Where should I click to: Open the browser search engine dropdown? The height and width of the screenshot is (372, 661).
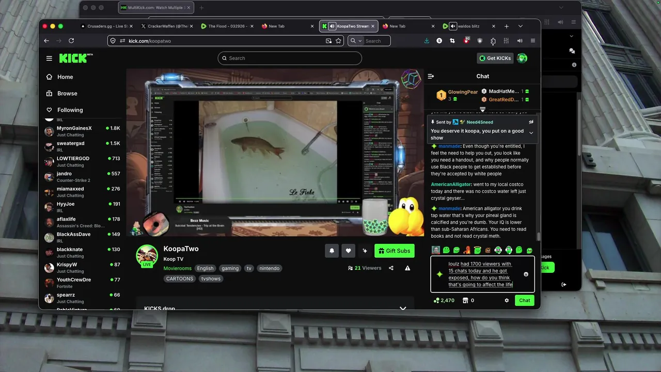pyautogui.click(x=356, y=41)
